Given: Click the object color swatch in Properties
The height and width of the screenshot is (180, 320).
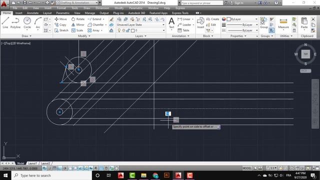Looking at the screenshot, I should 228,19.
